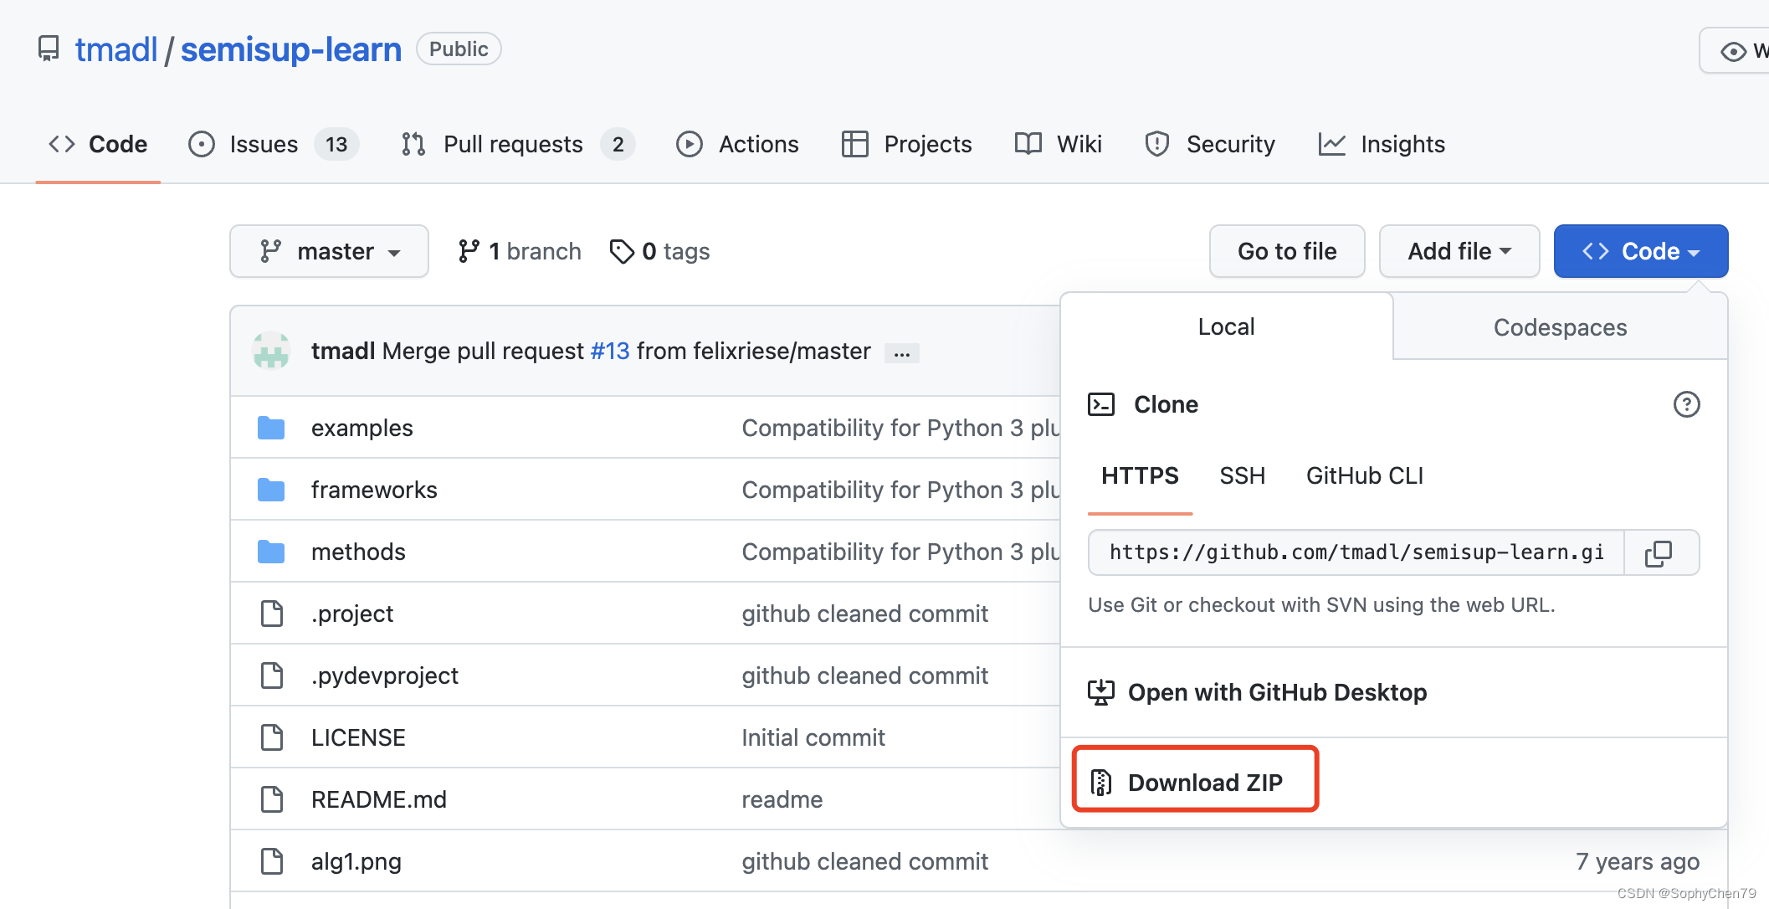Open the tmadl owner profile link
The height and width of the screenshot is (909, 1769).
pyautogui.click(x=116, y=49)
